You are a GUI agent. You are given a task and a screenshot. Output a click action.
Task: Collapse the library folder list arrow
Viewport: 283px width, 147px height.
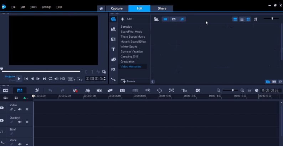152,82
